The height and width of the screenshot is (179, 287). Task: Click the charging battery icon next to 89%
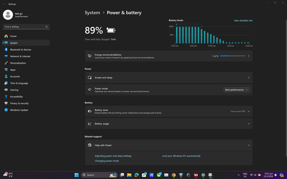[111, 30]
